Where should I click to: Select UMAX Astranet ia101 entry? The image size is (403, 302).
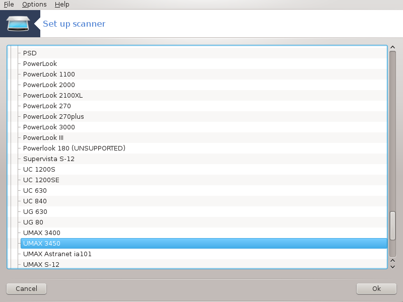tap(57, 254)
